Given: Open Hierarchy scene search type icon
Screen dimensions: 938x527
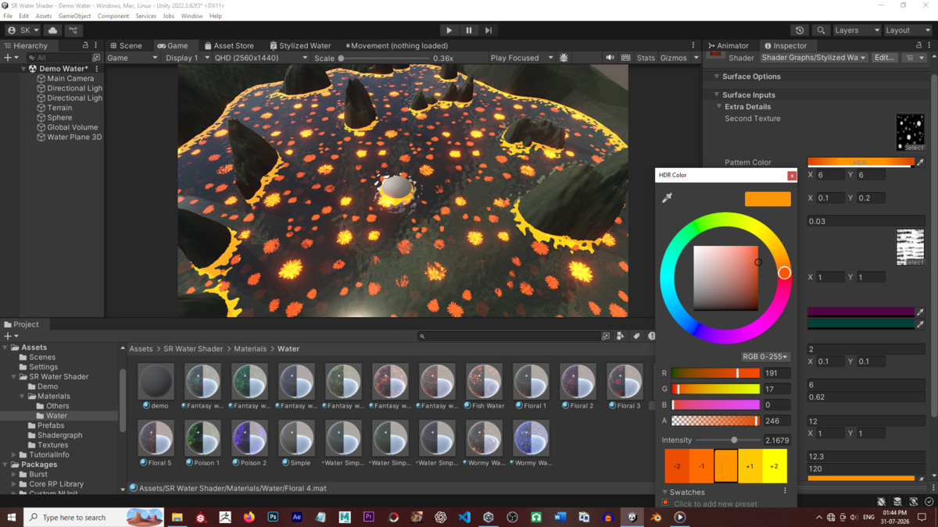Looking at the screenshot, I should point(96,58).
